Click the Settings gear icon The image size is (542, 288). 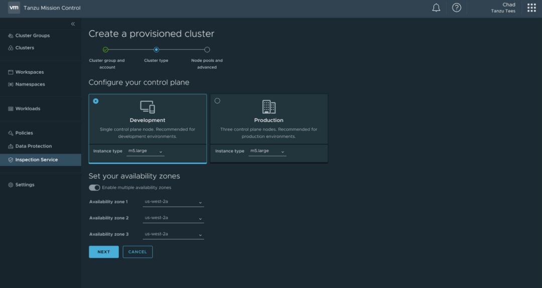(x=11, y=185)
